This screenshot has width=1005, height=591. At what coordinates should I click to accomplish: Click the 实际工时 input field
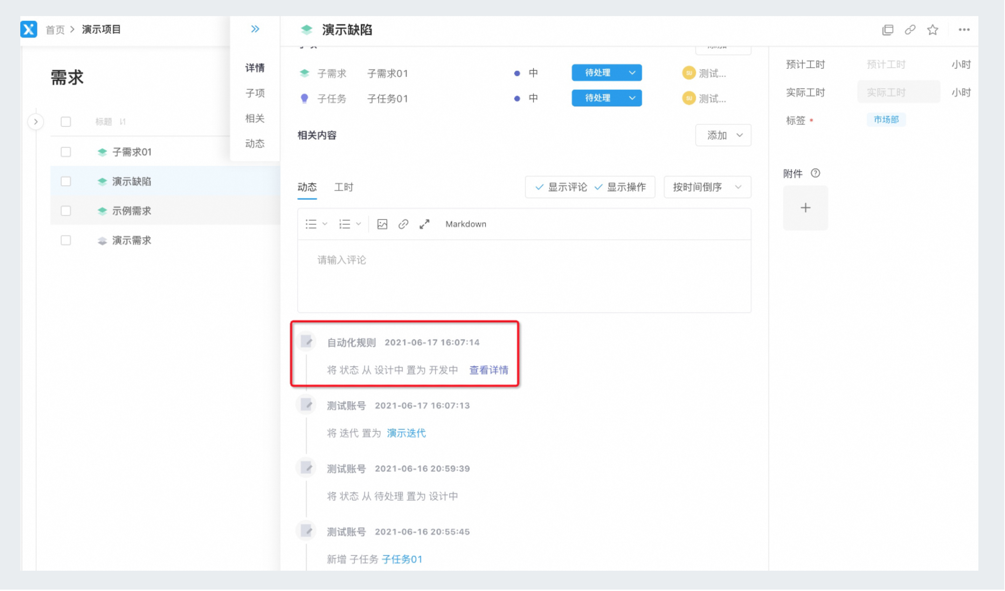coord(899,92)
